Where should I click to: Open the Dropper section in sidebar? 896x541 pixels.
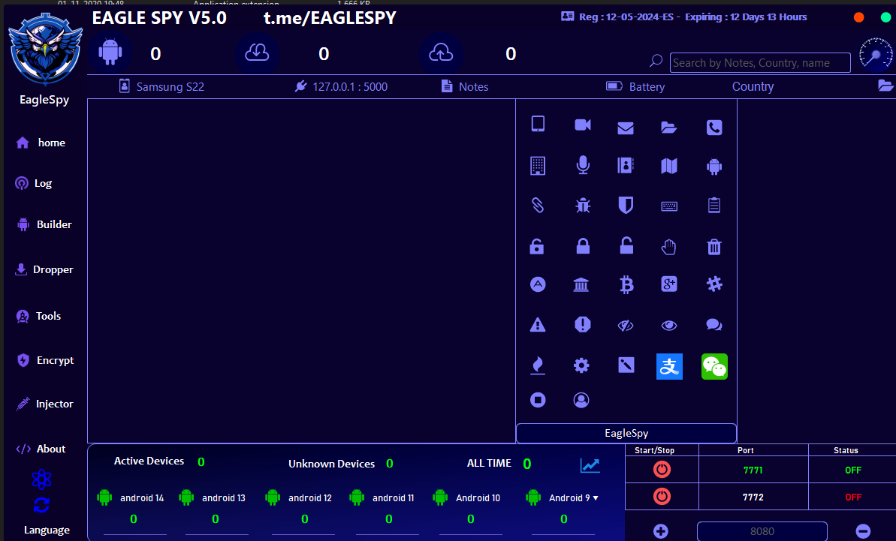pos(44,269)
